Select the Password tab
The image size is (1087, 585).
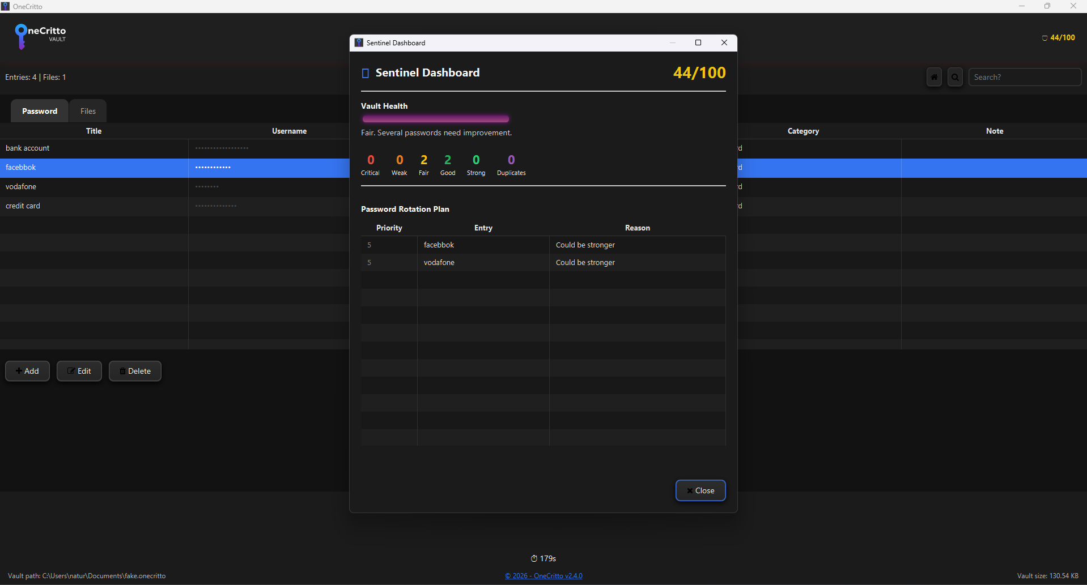coord(40,111)
